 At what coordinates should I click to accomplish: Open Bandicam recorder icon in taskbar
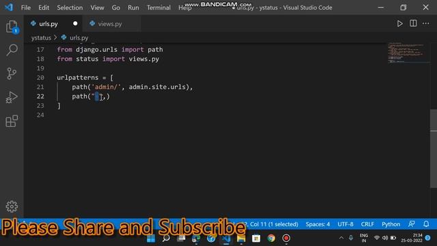286,238
